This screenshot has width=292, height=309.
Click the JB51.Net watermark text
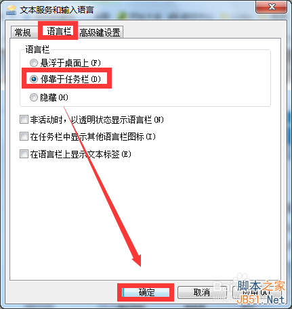point(260,300)
